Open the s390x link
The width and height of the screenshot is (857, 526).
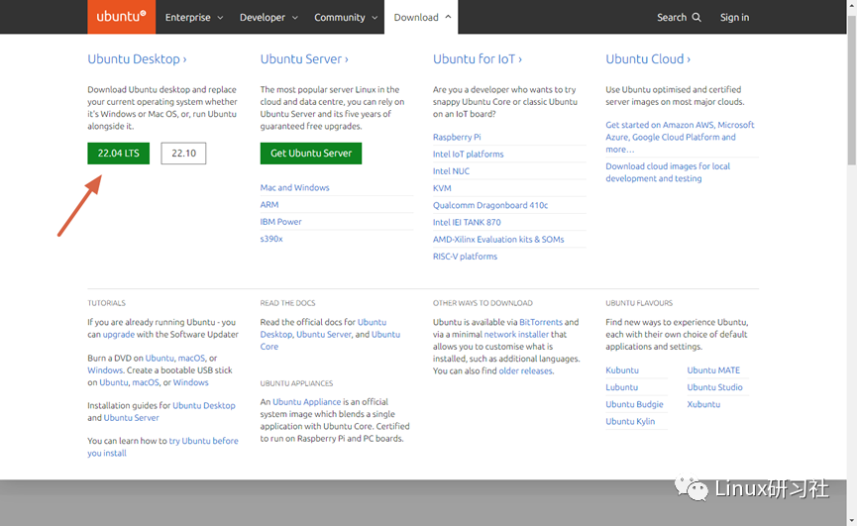click(271, 238)
